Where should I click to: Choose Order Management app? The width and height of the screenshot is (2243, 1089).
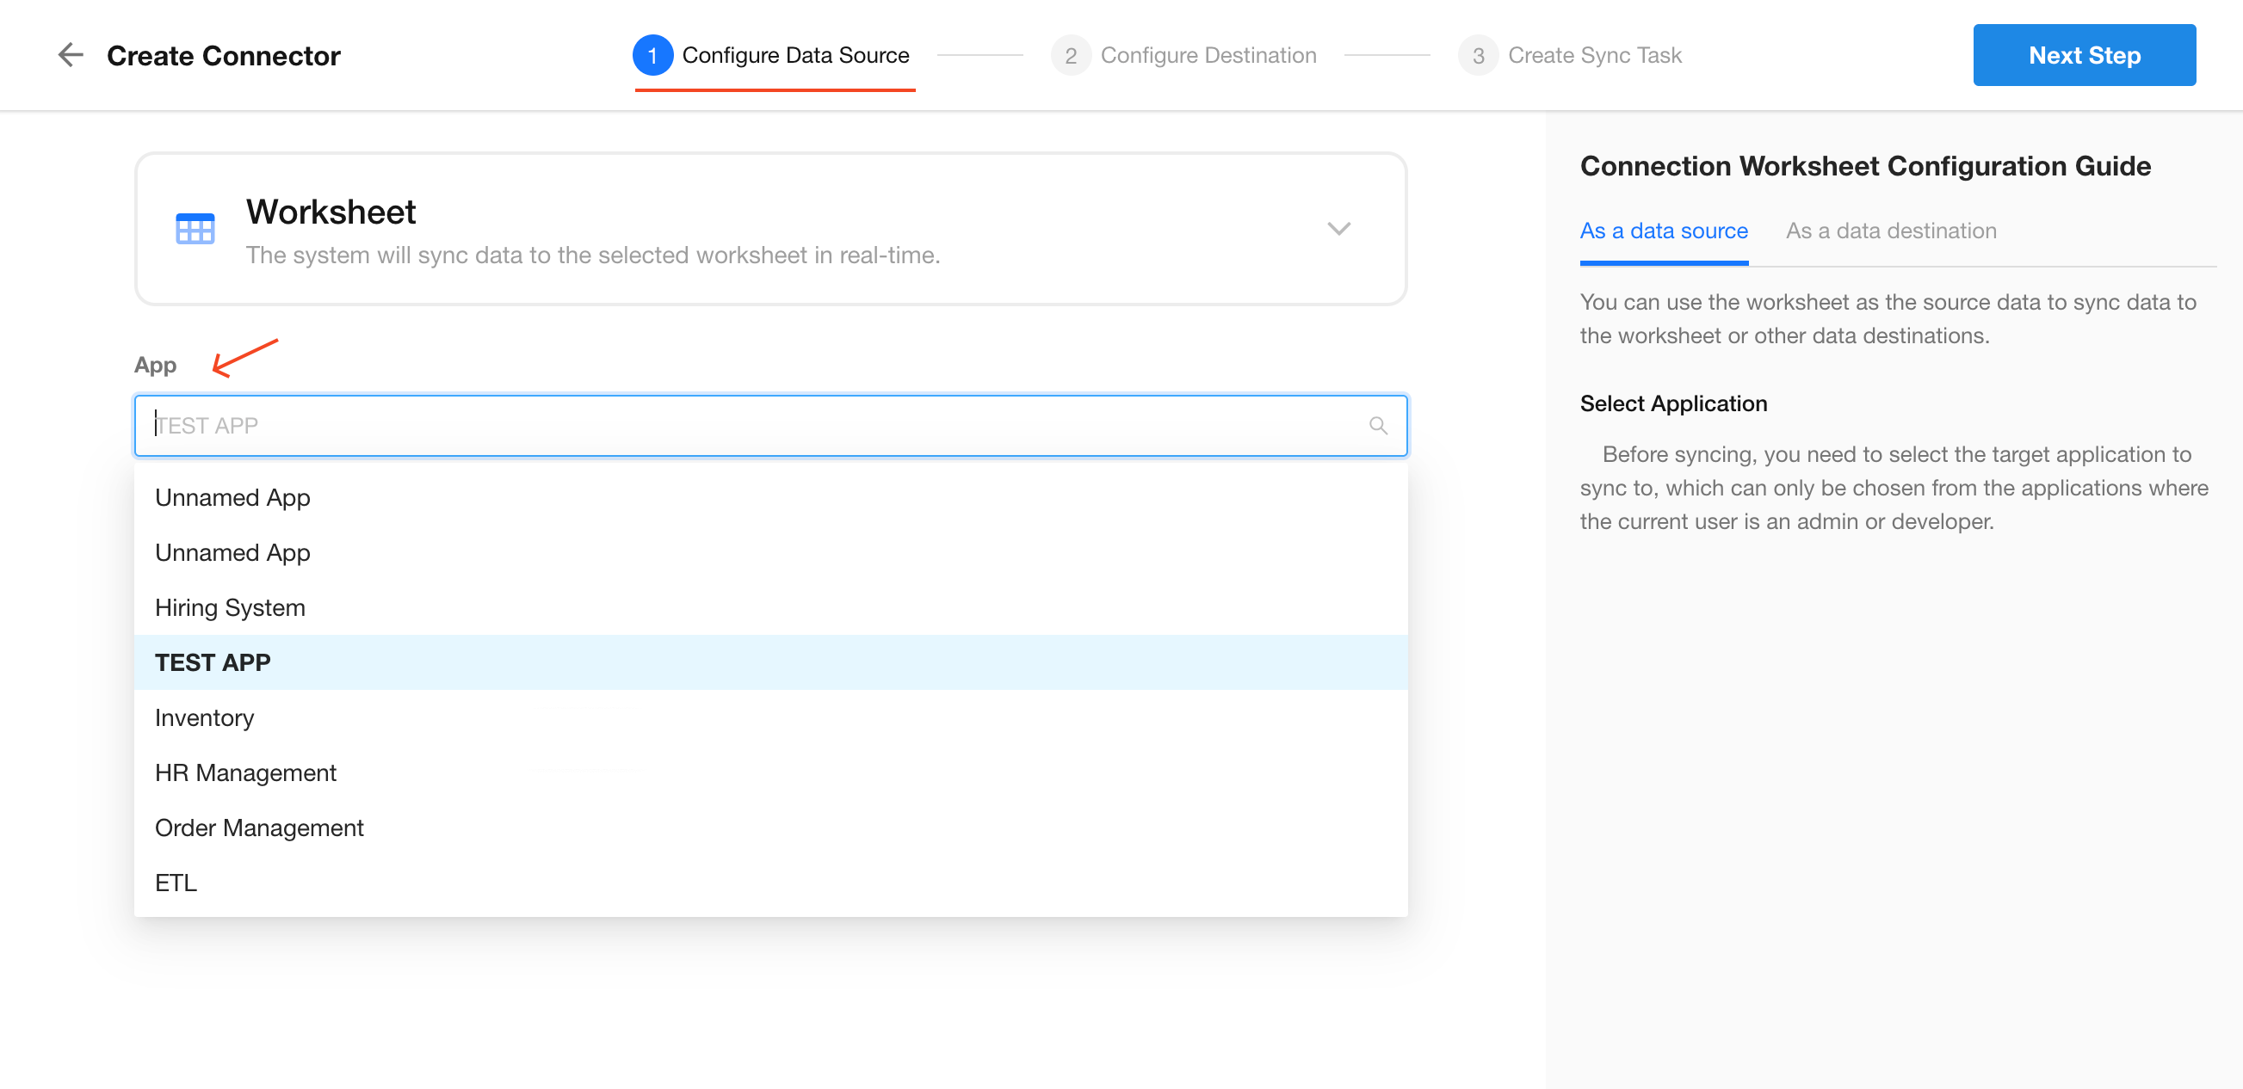[x=258, y=827]
